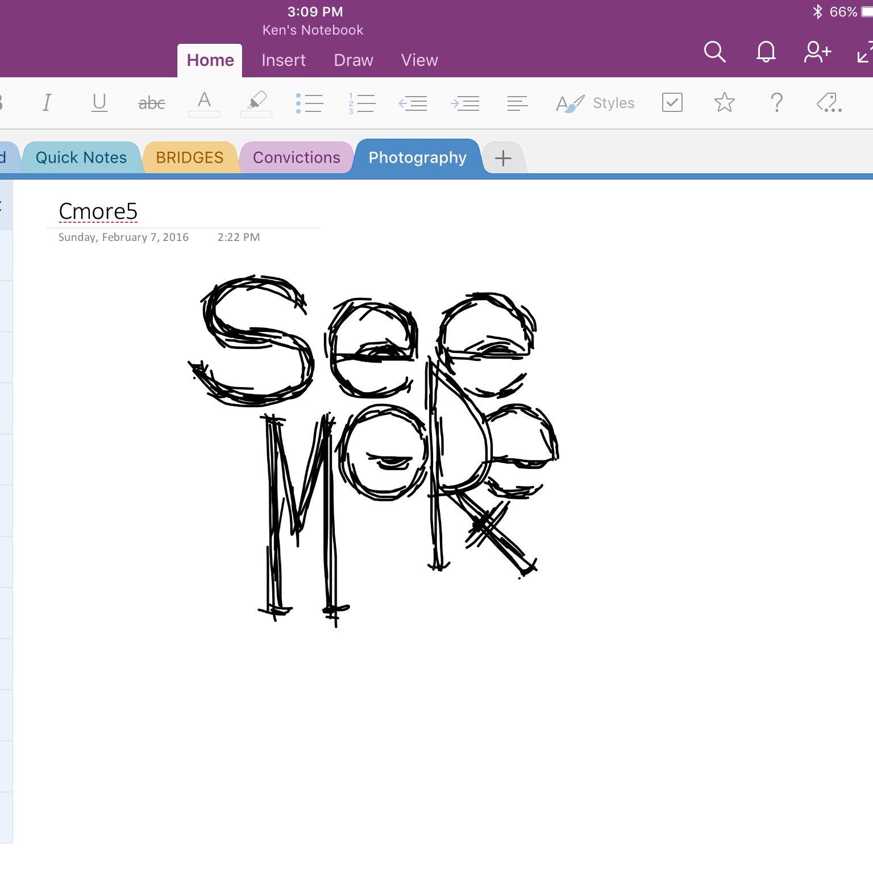This screenshot has width=873, height=873.
Task: Open the Convictions section
Action: click(x=297, y=157)
